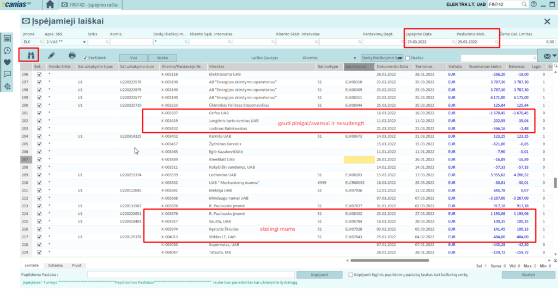Click the printer icon

(72, 55)
